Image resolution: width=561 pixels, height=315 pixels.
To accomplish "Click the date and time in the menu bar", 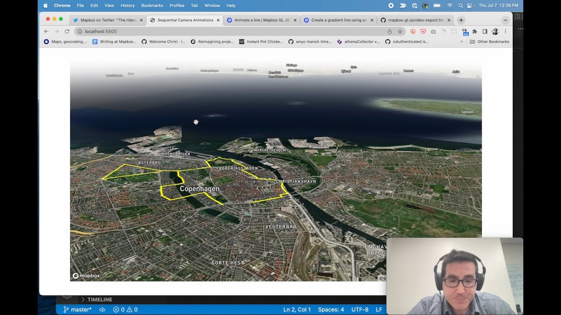I will point(498,5).
